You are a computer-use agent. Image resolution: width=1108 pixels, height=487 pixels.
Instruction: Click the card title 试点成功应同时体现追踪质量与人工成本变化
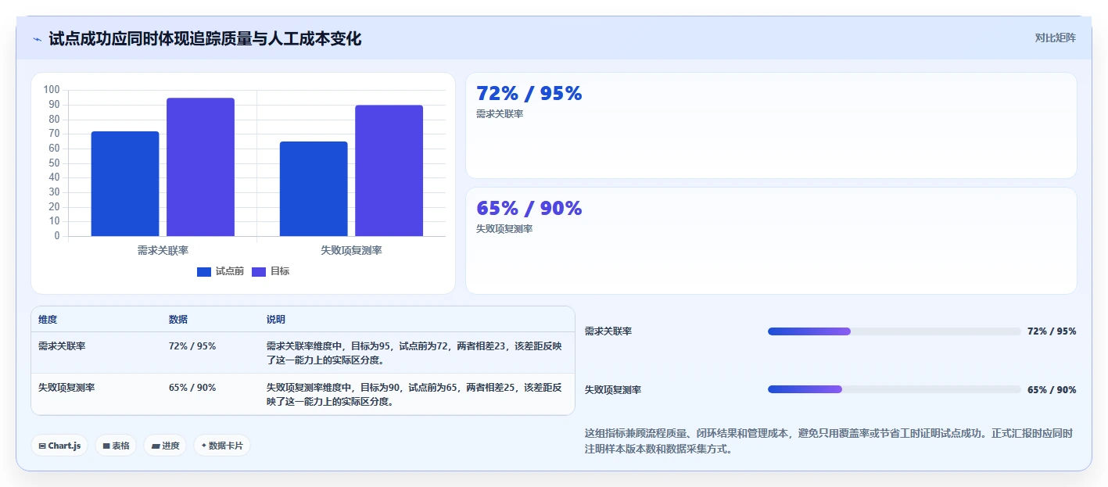coord(205,39)
